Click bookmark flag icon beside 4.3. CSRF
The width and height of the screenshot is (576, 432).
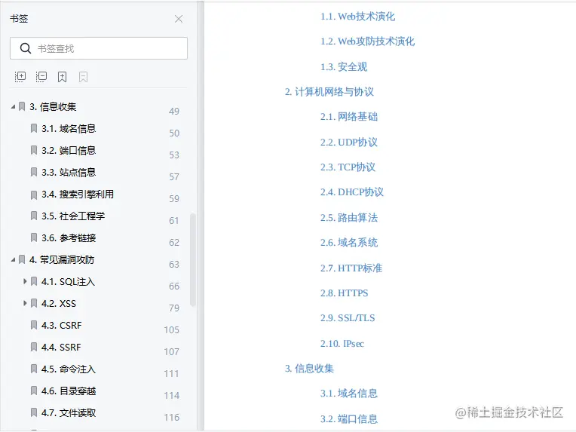pyautogui.click(x=34, y=325)
